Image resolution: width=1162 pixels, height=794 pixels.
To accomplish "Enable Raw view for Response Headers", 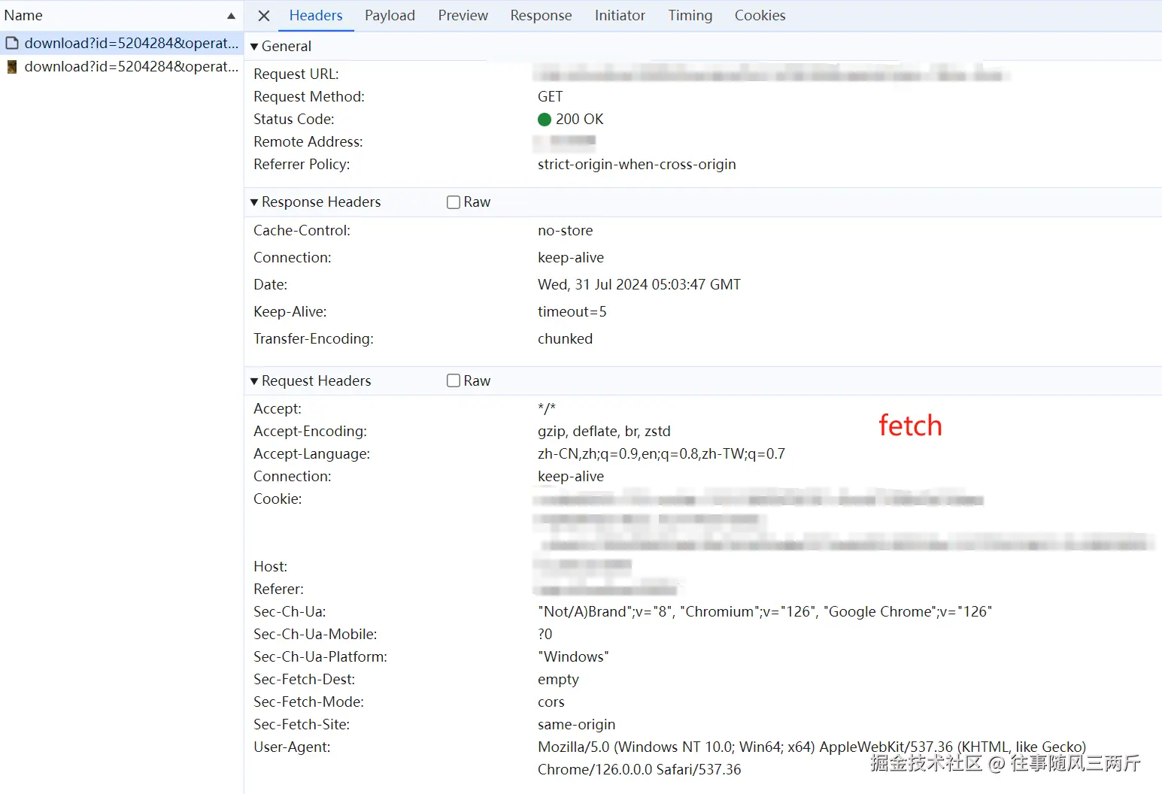I will [454, 202].
